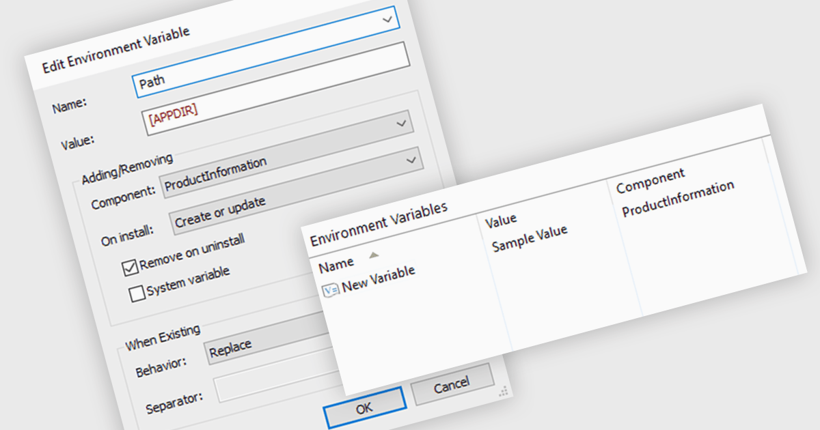Image resolution: width=820 pixels, height=430 pixels.
Task: Click the Name column sort arrow
Action: point(373,255)
